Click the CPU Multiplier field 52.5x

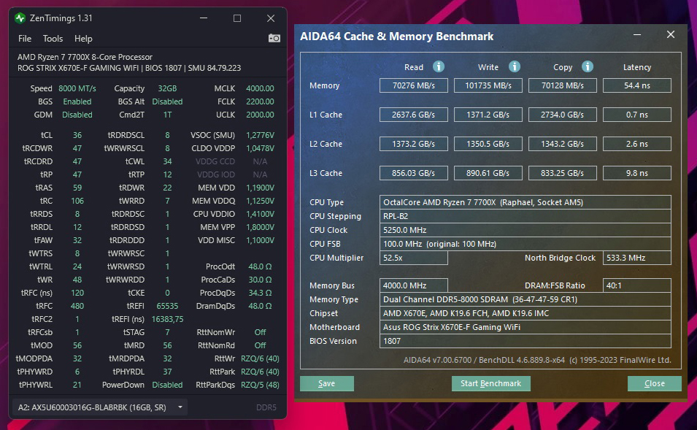[413, 258]
